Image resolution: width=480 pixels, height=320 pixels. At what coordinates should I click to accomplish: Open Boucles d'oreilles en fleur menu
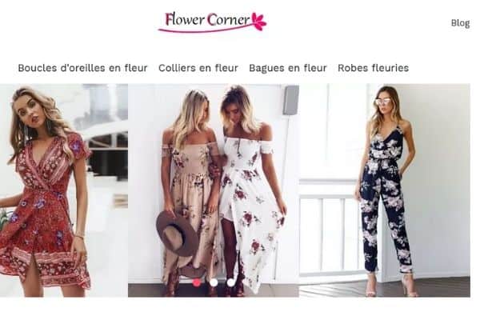coord(82,68)
